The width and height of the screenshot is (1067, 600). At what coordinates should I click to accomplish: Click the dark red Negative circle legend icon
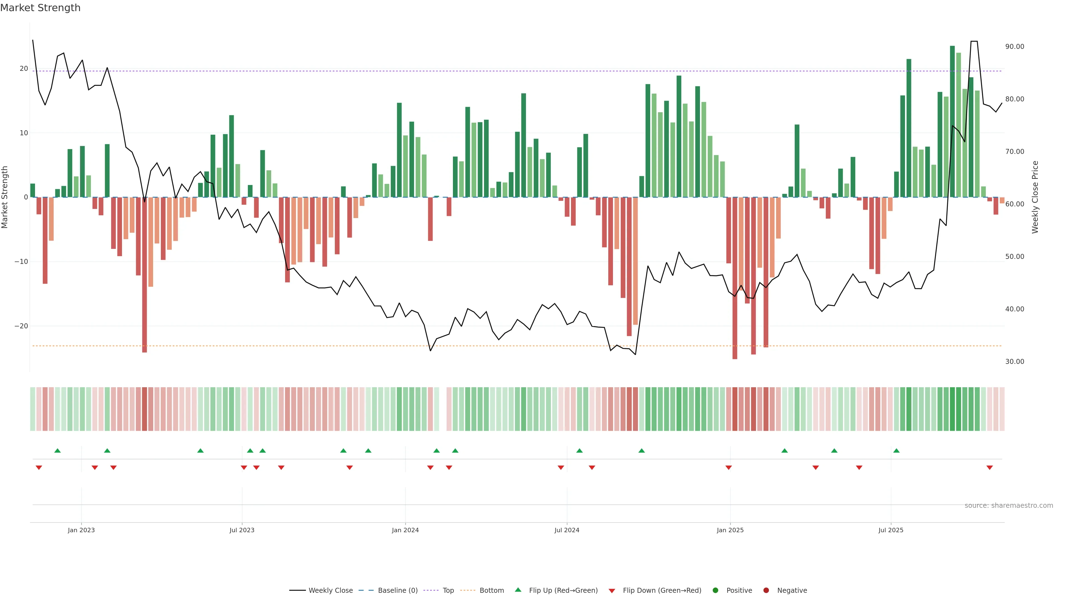point(766,590)
